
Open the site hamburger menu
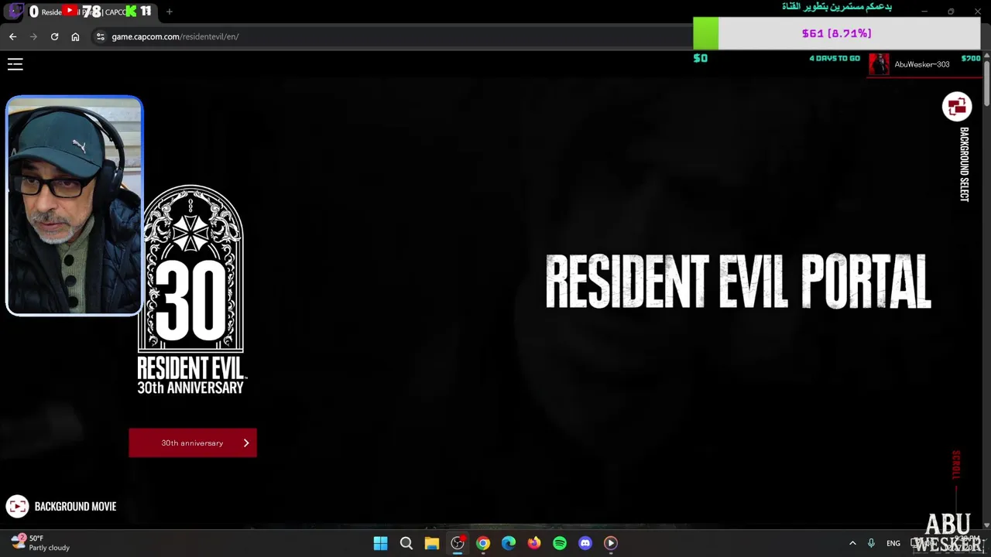coord(15,64)
